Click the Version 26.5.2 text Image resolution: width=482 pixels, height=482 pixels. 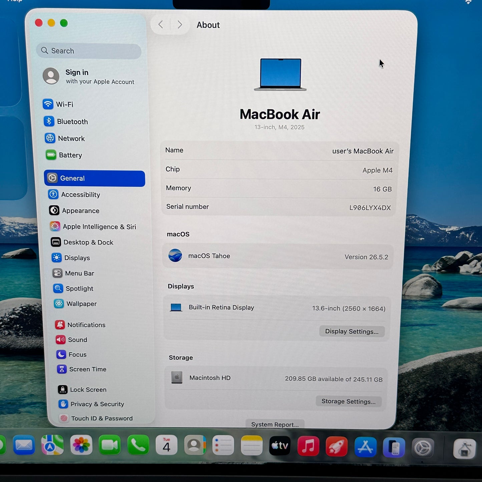pos(366,257)
